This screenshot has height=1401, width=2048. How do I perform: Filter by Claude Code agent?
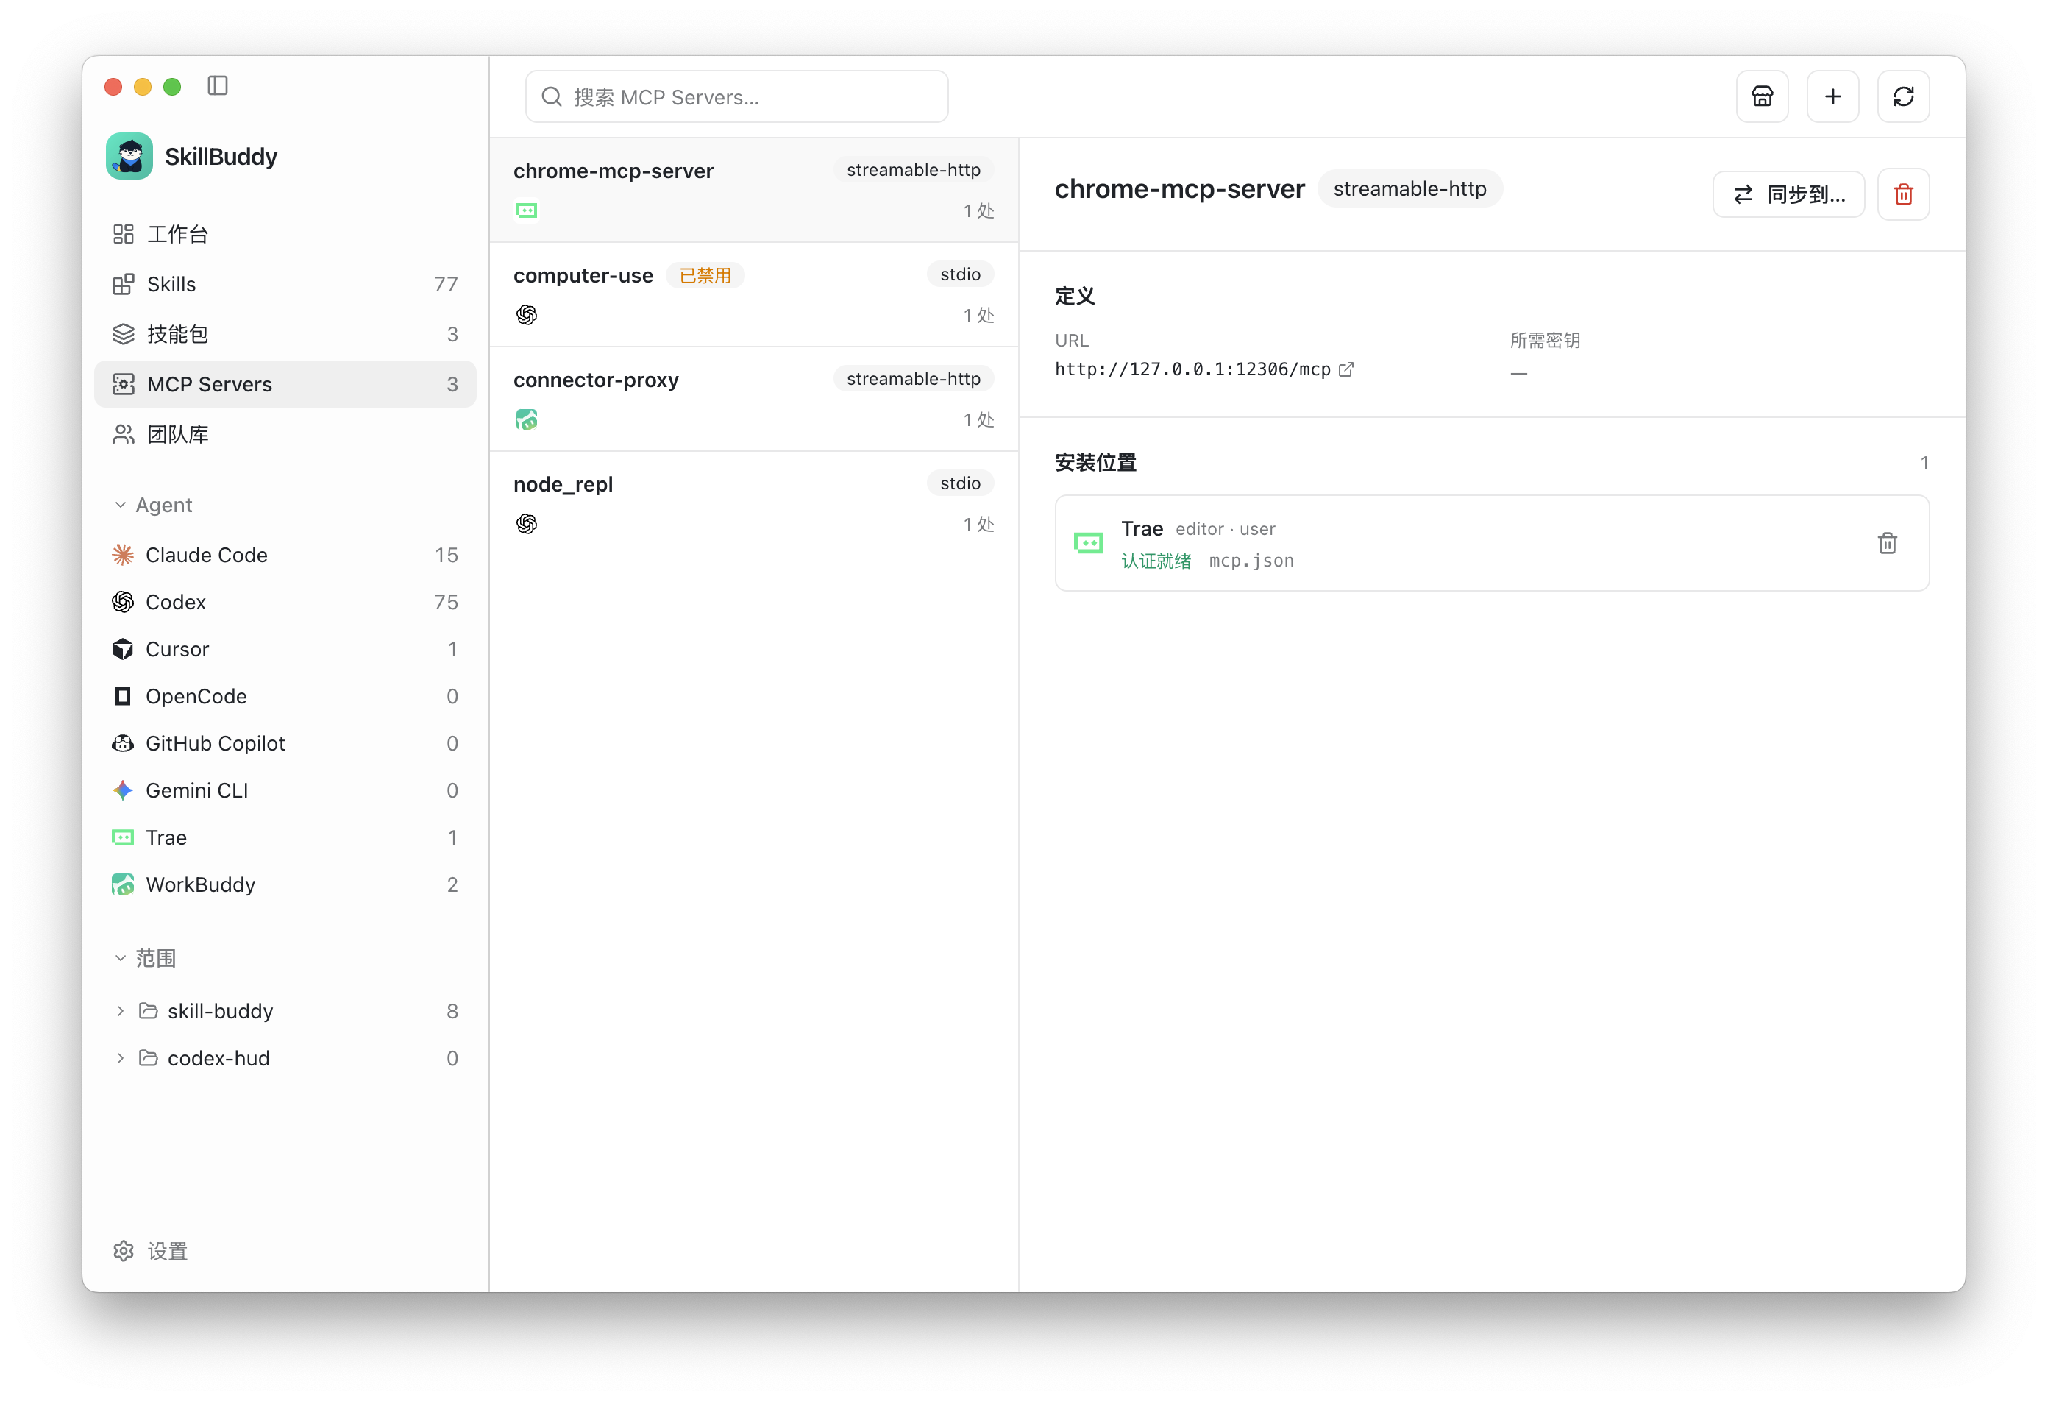click(x=285, y=555)
